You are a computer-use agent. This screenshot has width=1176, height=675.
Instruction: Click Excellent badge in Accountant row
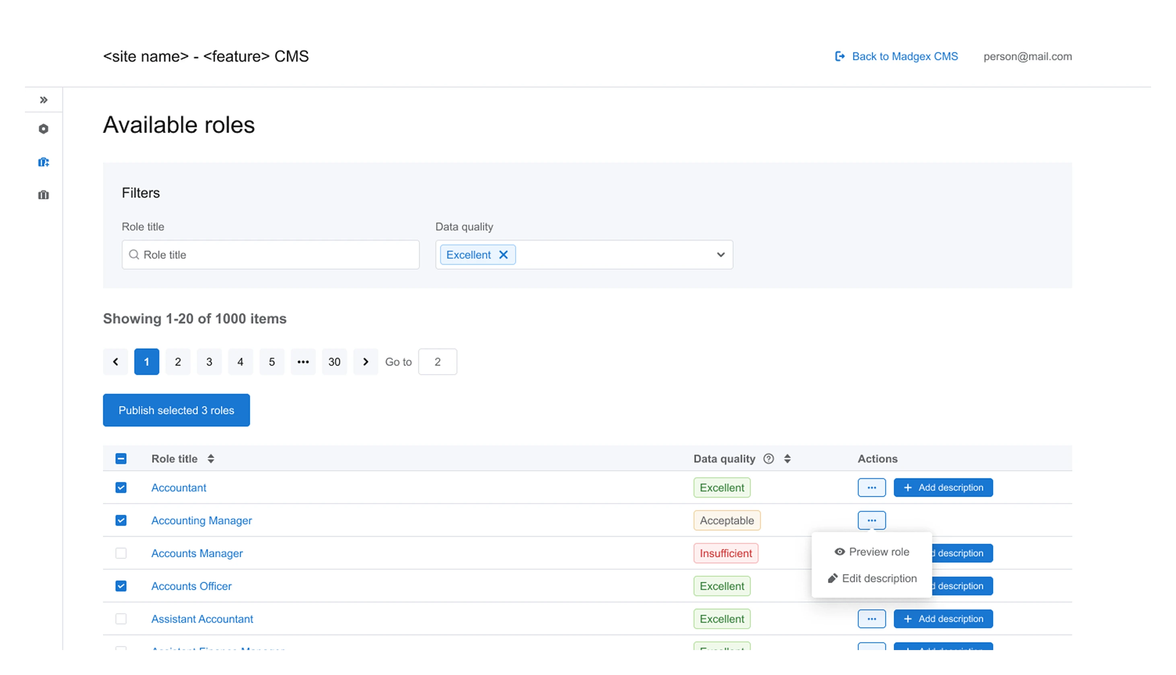coord(722,487)
